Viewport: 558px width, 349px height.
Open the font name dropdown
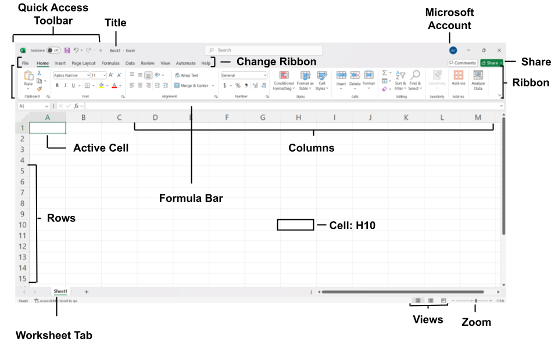[x=88, y=75]
